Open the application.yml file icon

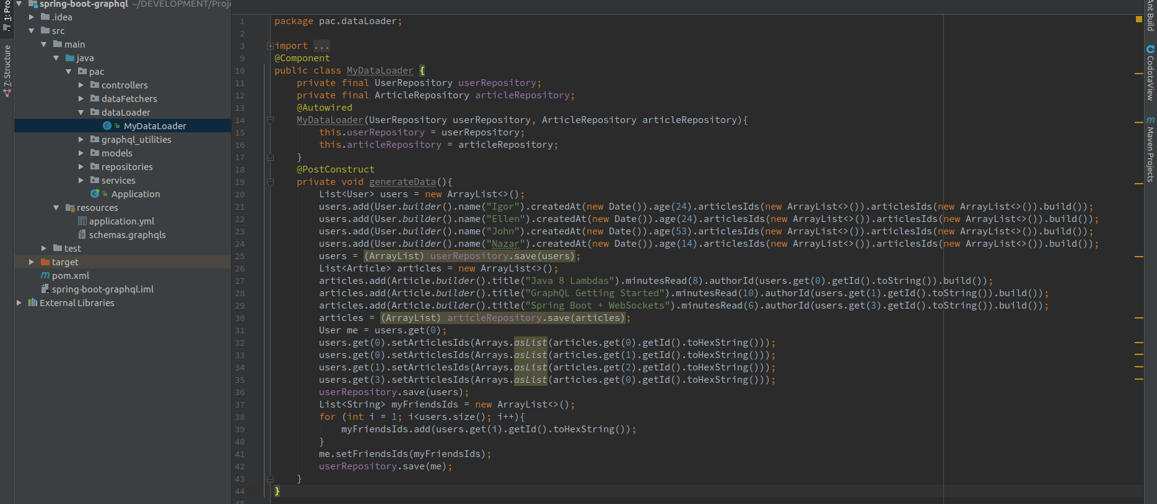(82, 221)
